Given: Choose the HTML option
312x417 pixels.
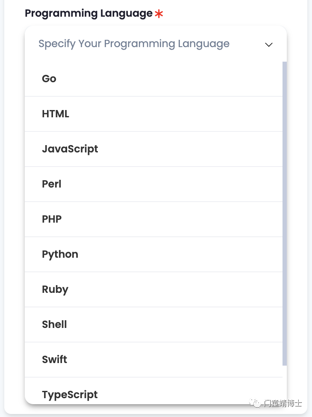Looking at the screenshot, I should point(153,114).
